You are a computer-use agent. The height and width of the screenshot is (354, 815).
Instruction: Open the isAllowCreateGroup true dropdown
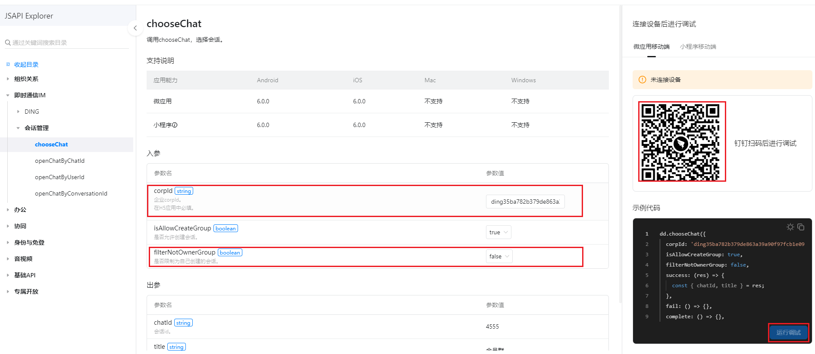click(498, 233)
